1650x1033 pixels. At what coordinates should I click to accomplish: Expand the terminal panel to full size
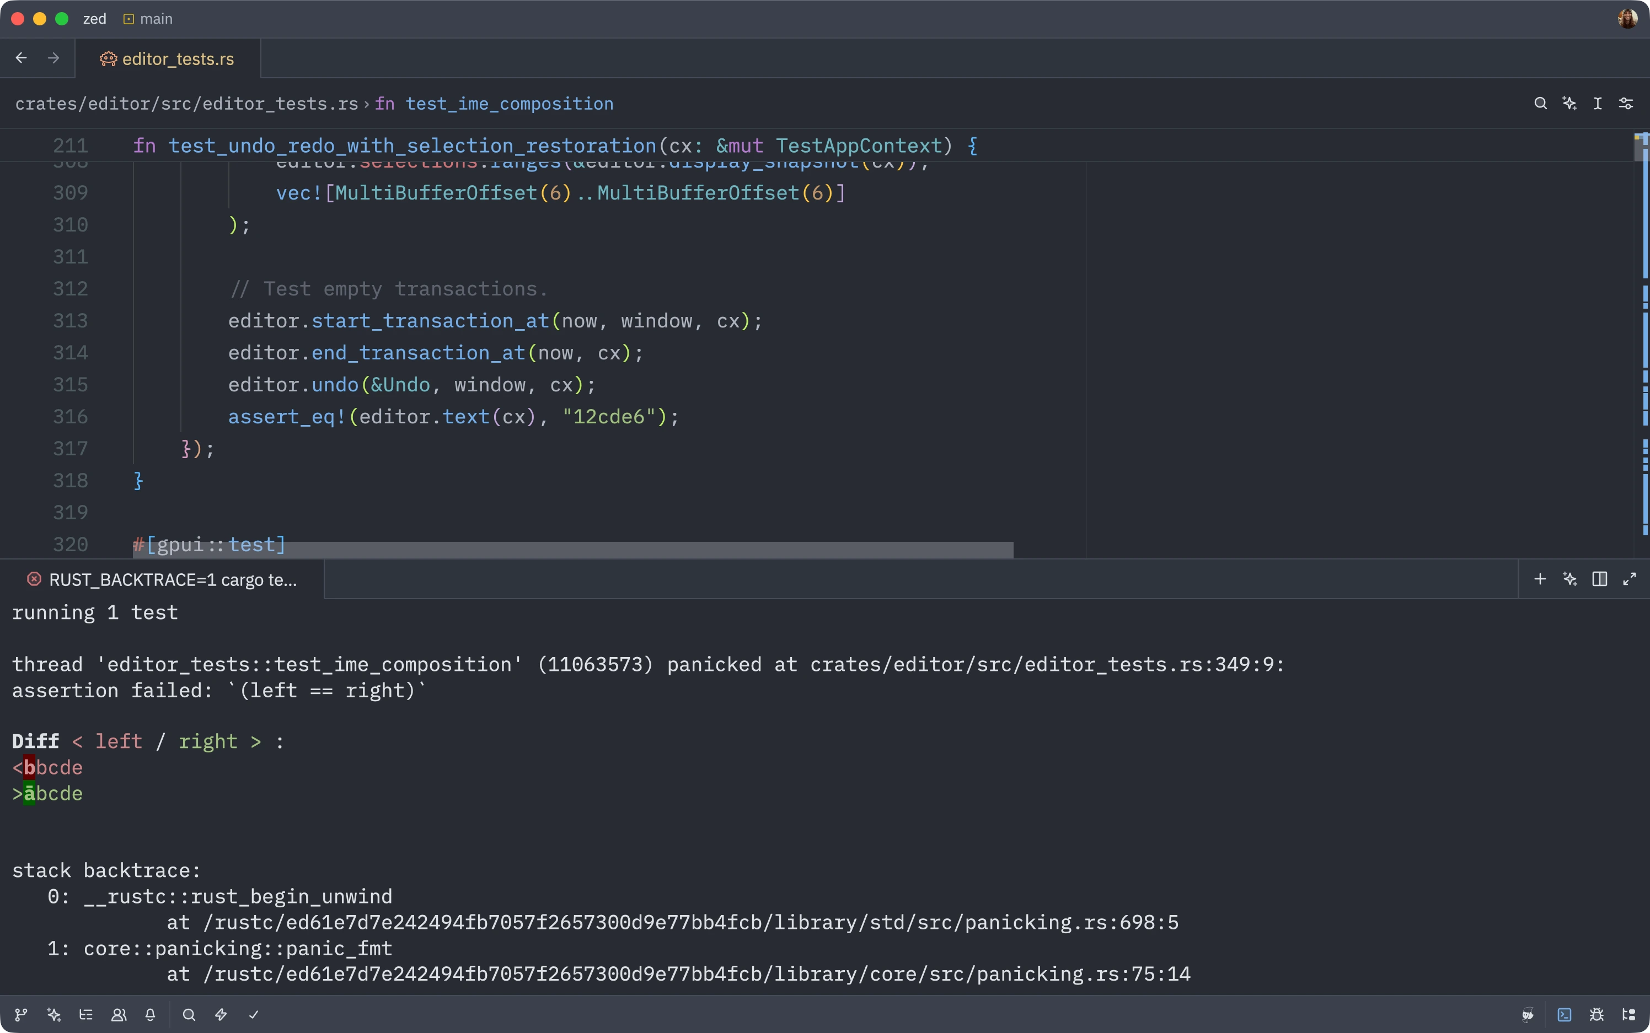click(1630, 579)
